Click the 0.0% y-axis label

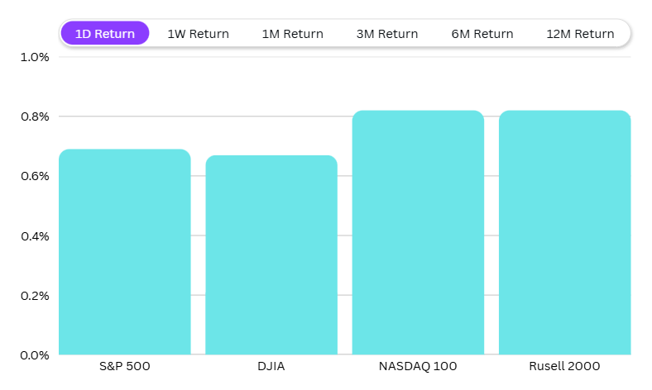35,354
